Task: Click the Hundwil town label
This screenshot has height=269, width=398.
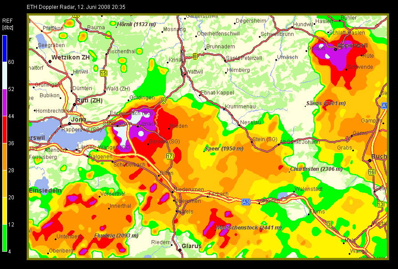Action: (x=303, y=24)
